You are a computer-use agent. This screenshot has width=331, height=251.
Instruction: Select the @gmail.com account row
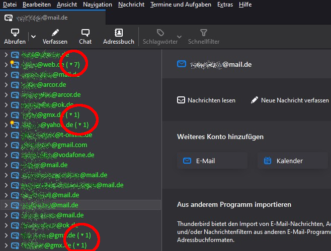click(80, 145)
